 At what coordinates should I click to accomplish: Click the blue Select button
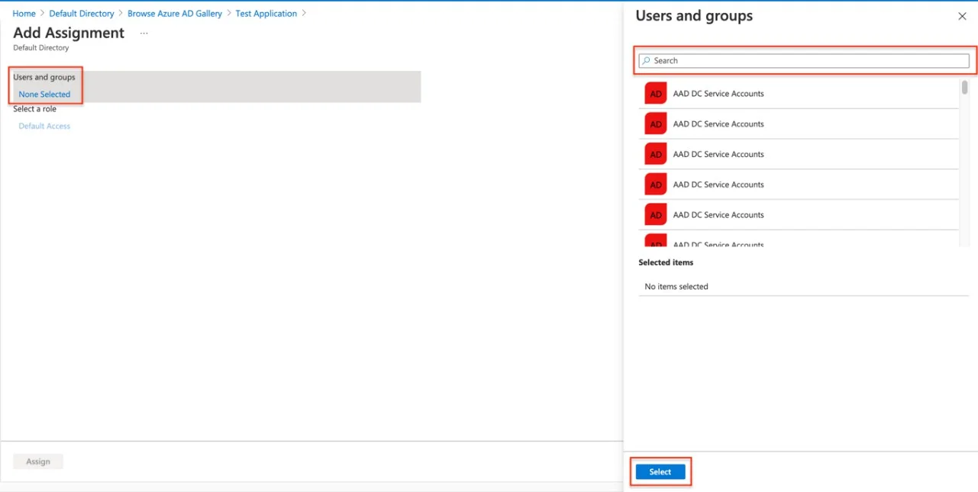click(660, 472)
